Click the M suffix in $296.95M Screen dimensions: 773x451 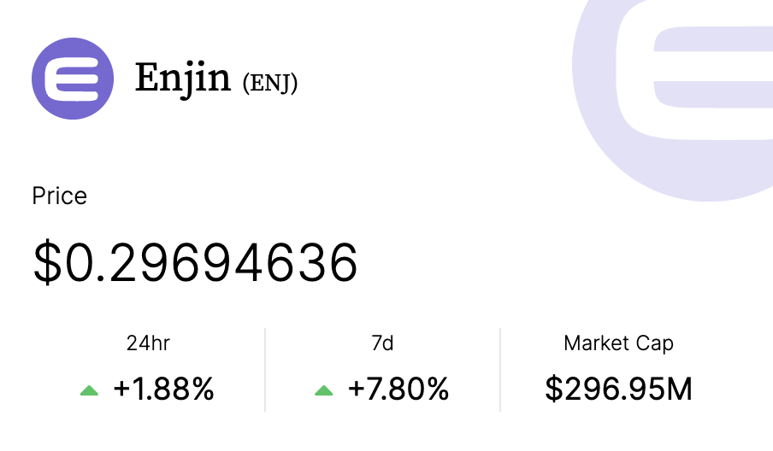[681, 389]
